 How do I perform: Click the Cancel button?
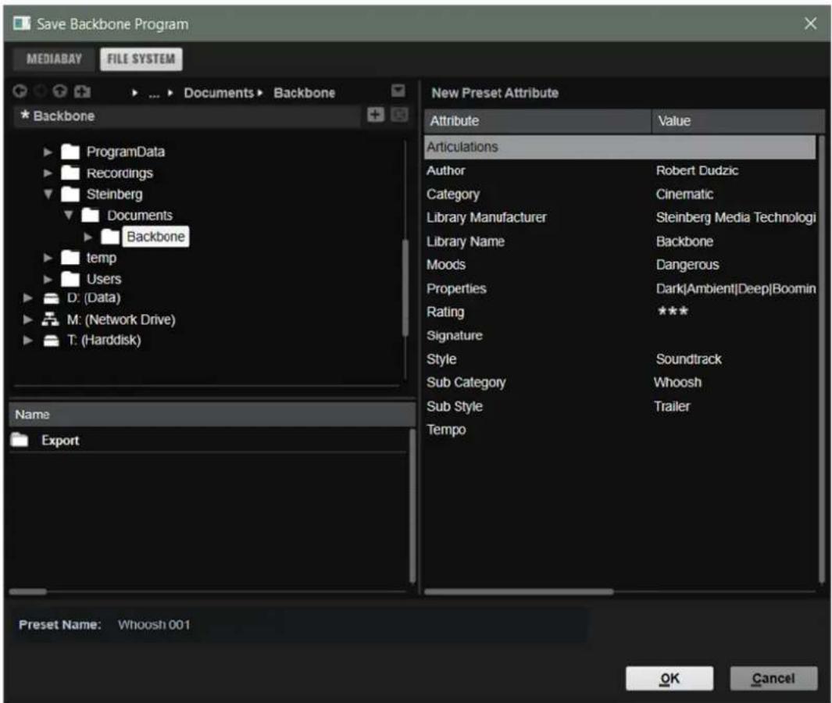tap(773, 678)
